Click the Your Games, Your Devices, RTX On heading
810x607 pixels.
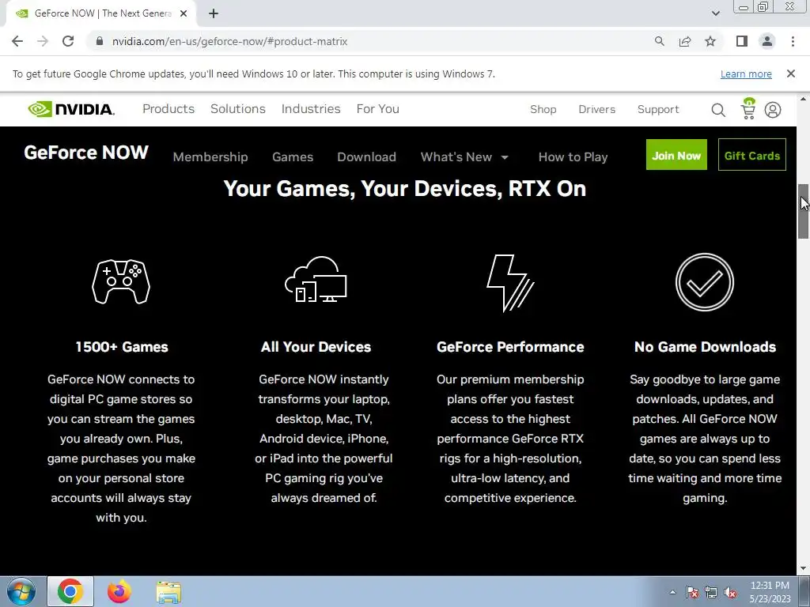point(405,188)
